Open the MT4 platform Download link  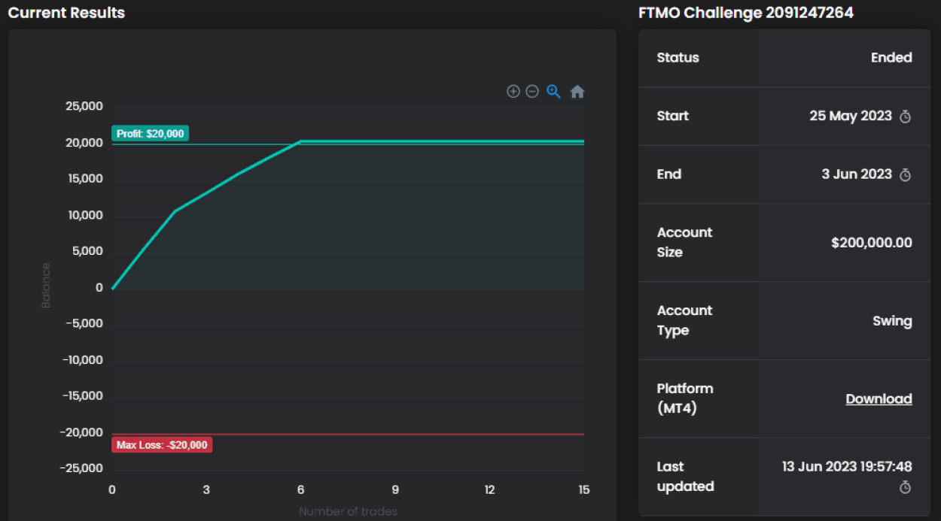point(879,399)
